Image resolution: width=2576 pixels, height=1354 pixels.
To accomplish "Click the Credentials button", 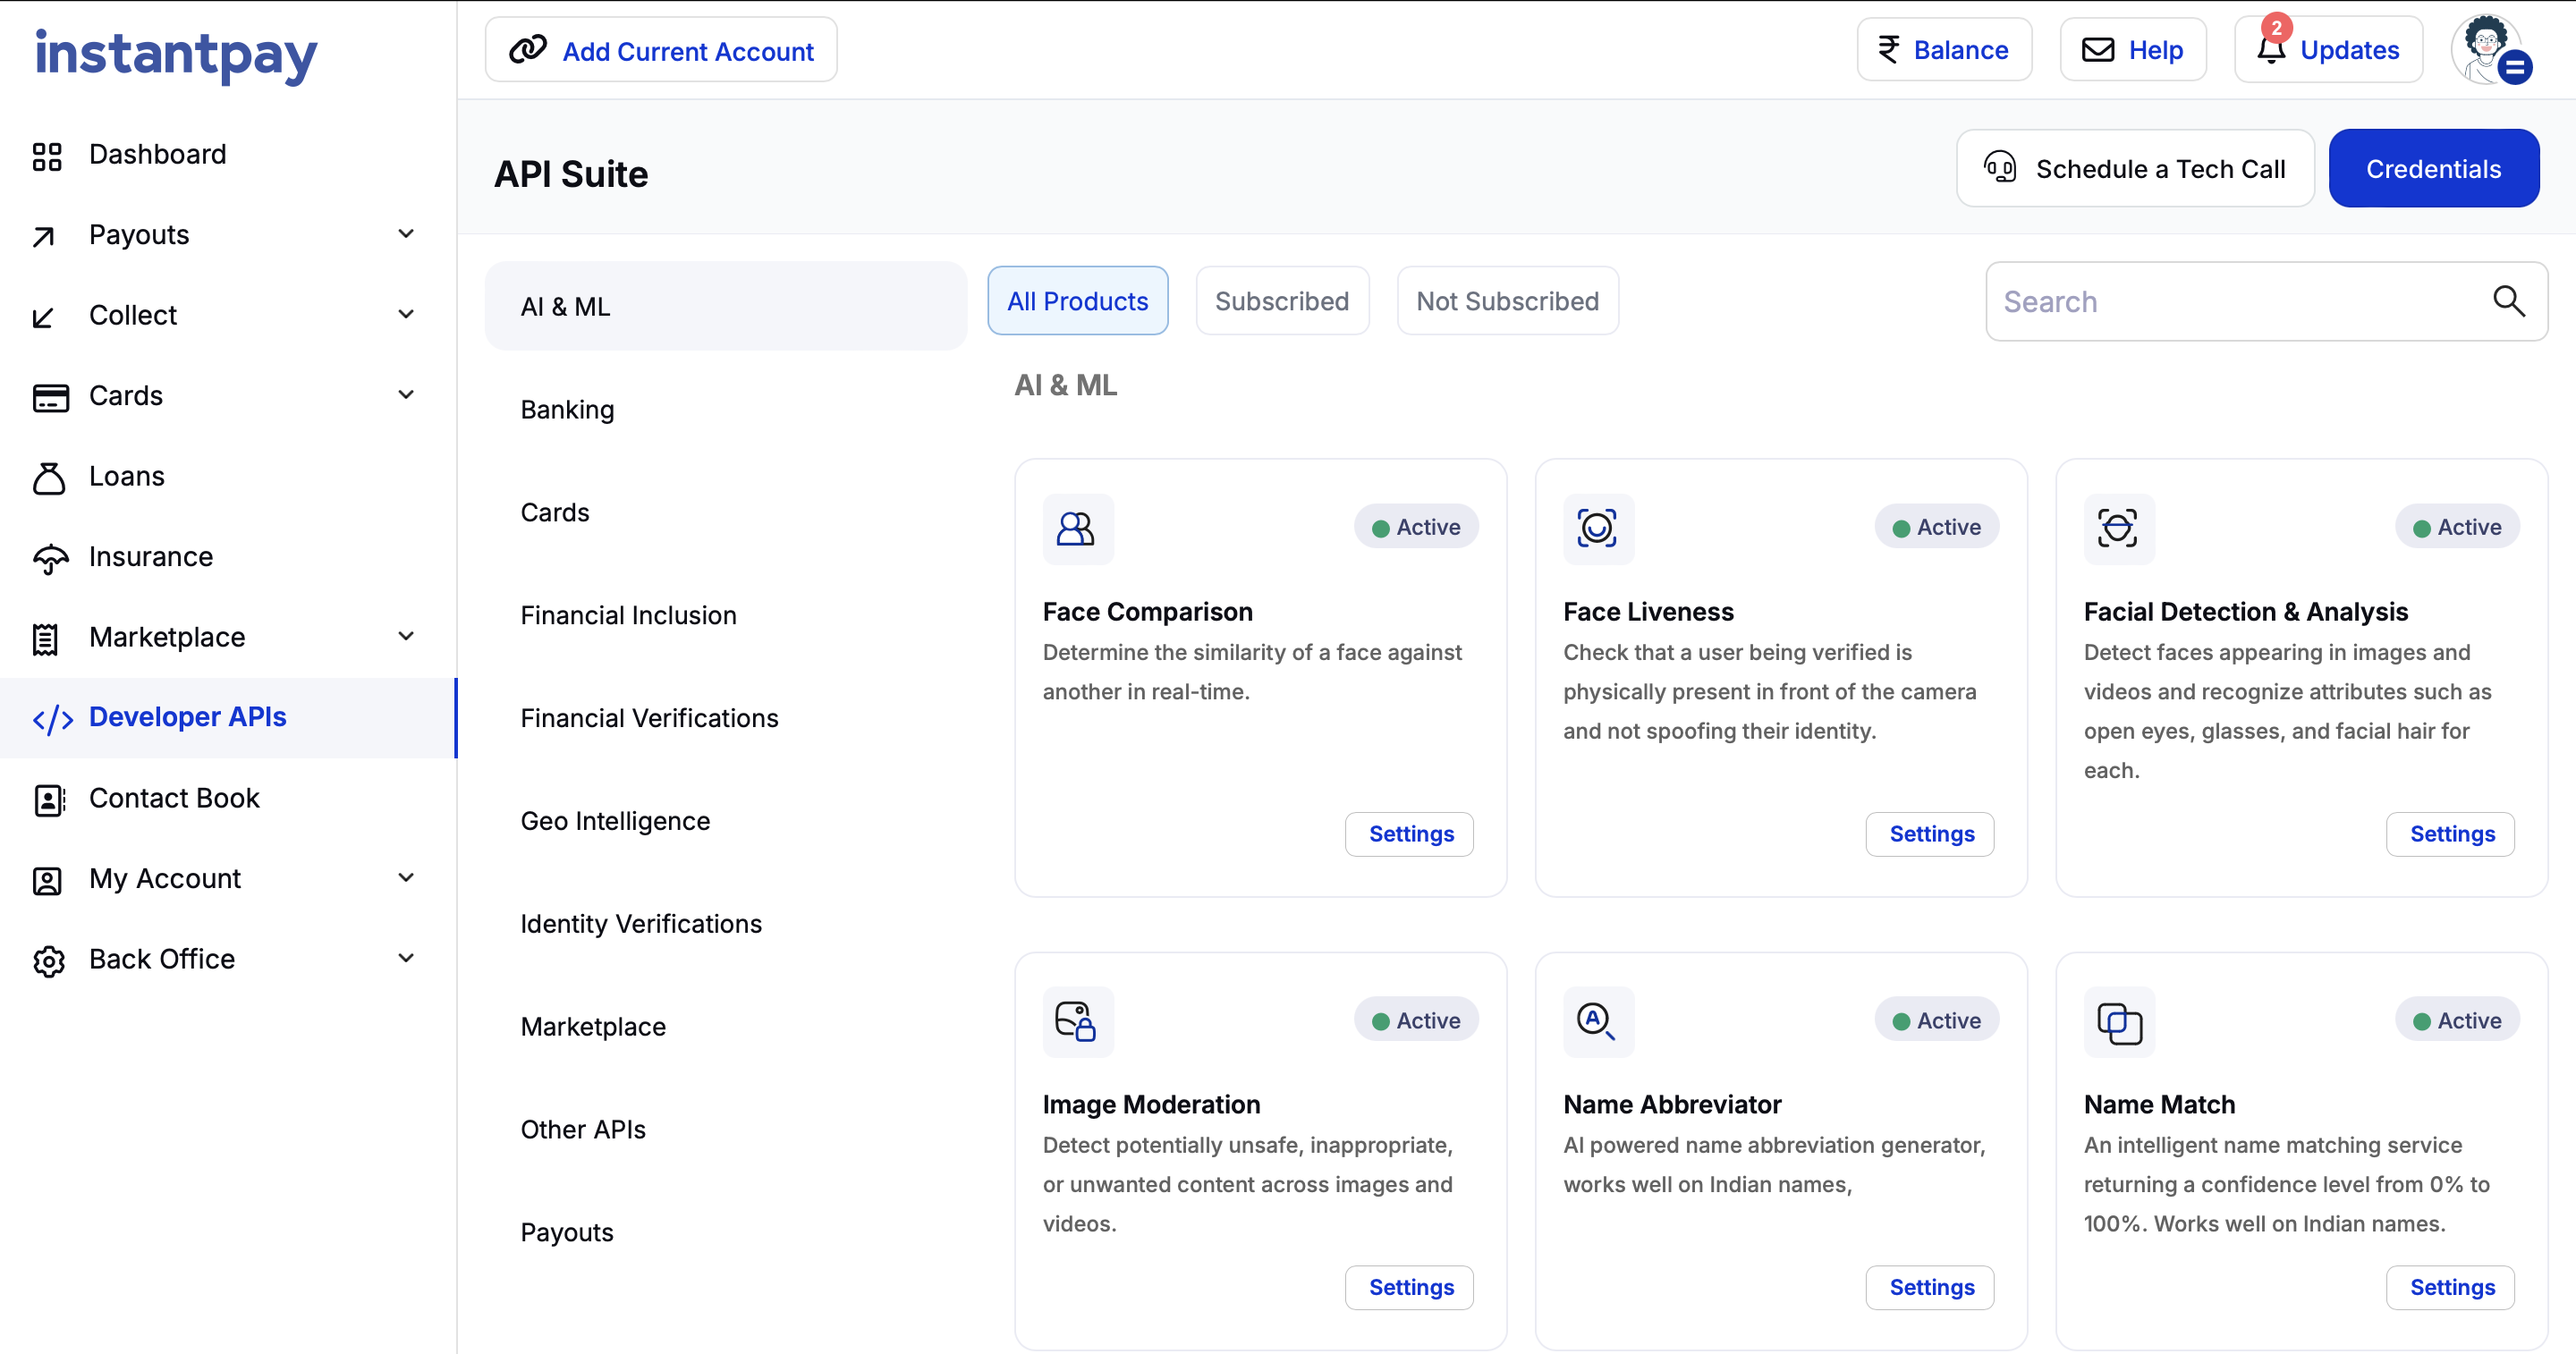I will 2432,169.
